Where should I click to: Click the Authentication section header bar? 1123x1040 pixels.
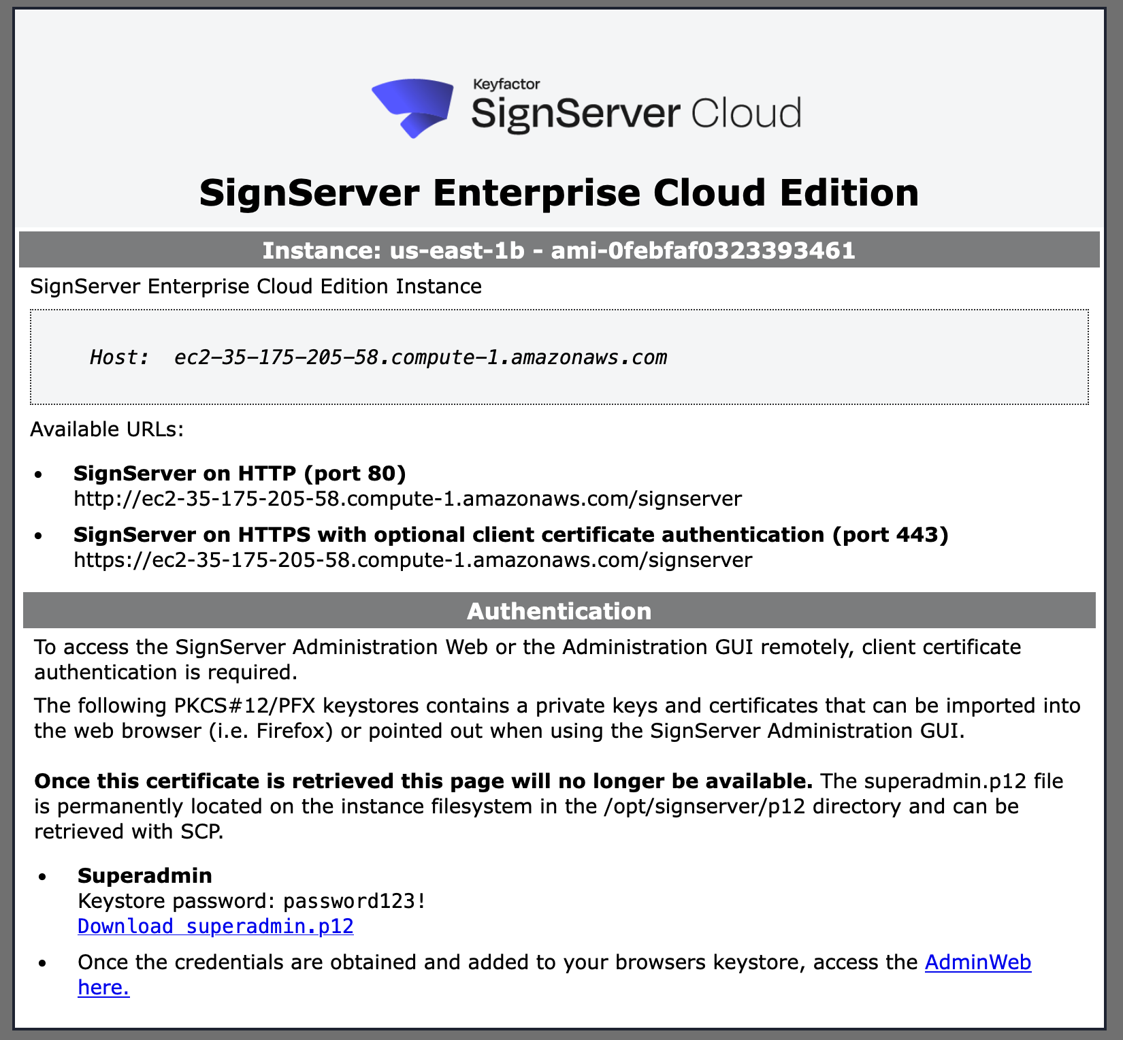coord(559,611)
